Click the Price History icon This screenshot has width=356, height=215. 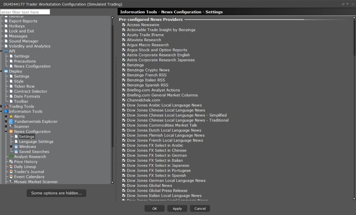(11, 162)
